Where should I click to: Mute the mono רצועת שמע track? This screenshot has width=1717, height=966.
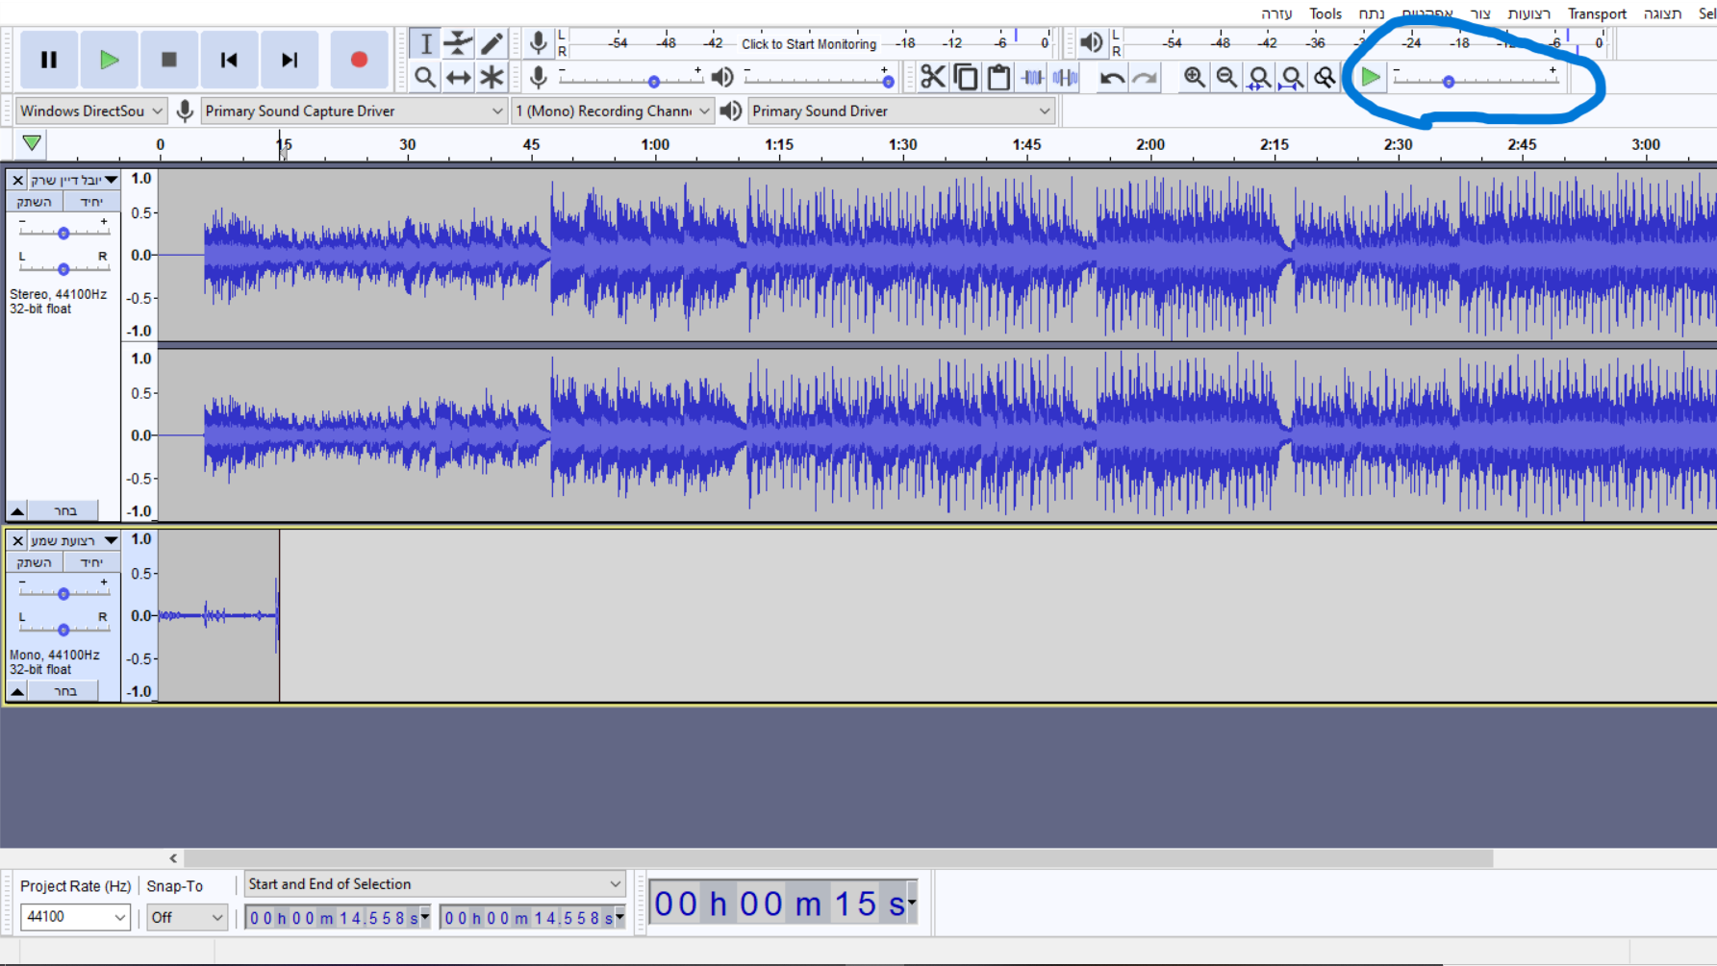[35, 562]
